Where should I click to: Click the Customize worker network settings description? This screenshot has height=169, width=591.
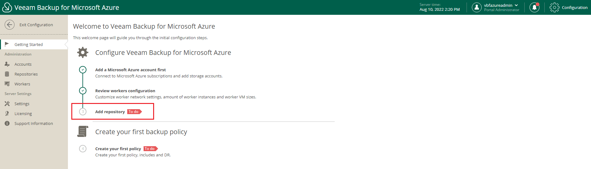(176, 97)
